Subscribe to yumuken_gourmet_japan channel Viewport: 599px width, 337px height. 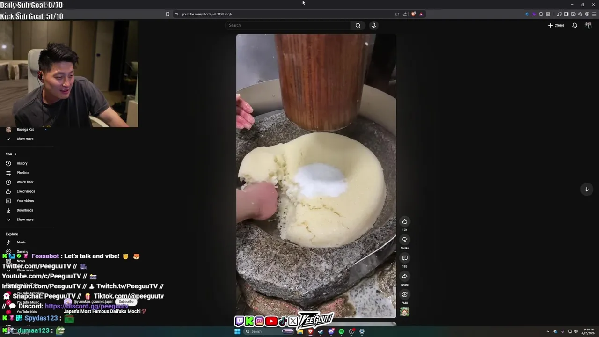pyautogui.click(x=126, y=302)
